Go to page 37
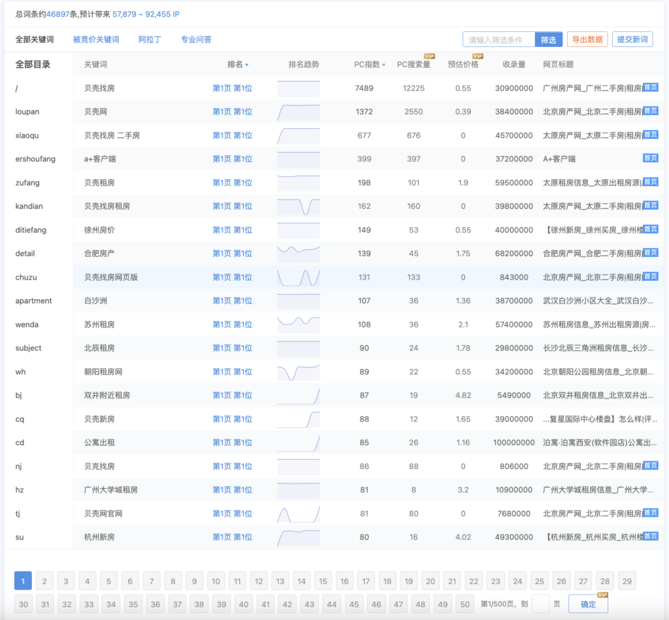669x620 pixels. pos(177,604)
